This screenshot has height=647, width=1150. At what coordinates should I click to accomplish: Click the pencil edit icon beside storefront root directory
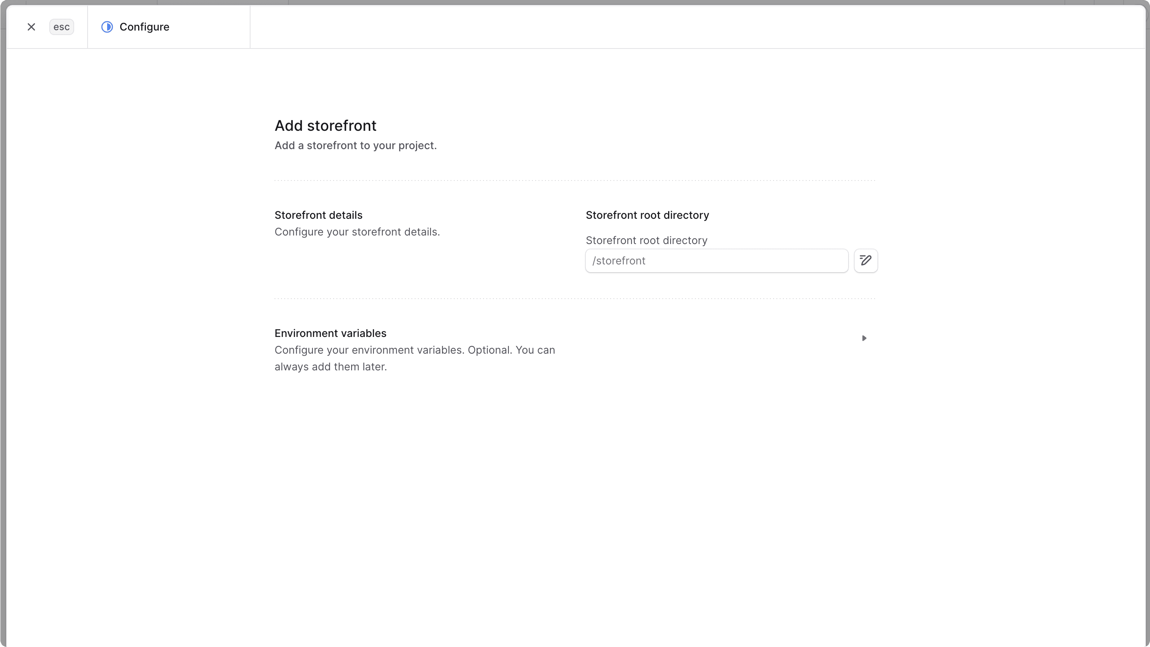coord(865,260)
